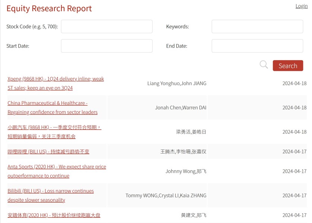The height and width of the screenshot is (223, 312).
Task: Open 哔哩哔哩 (BILI US) 持续减亏趋势不变 report
Action: click(48, 152)
